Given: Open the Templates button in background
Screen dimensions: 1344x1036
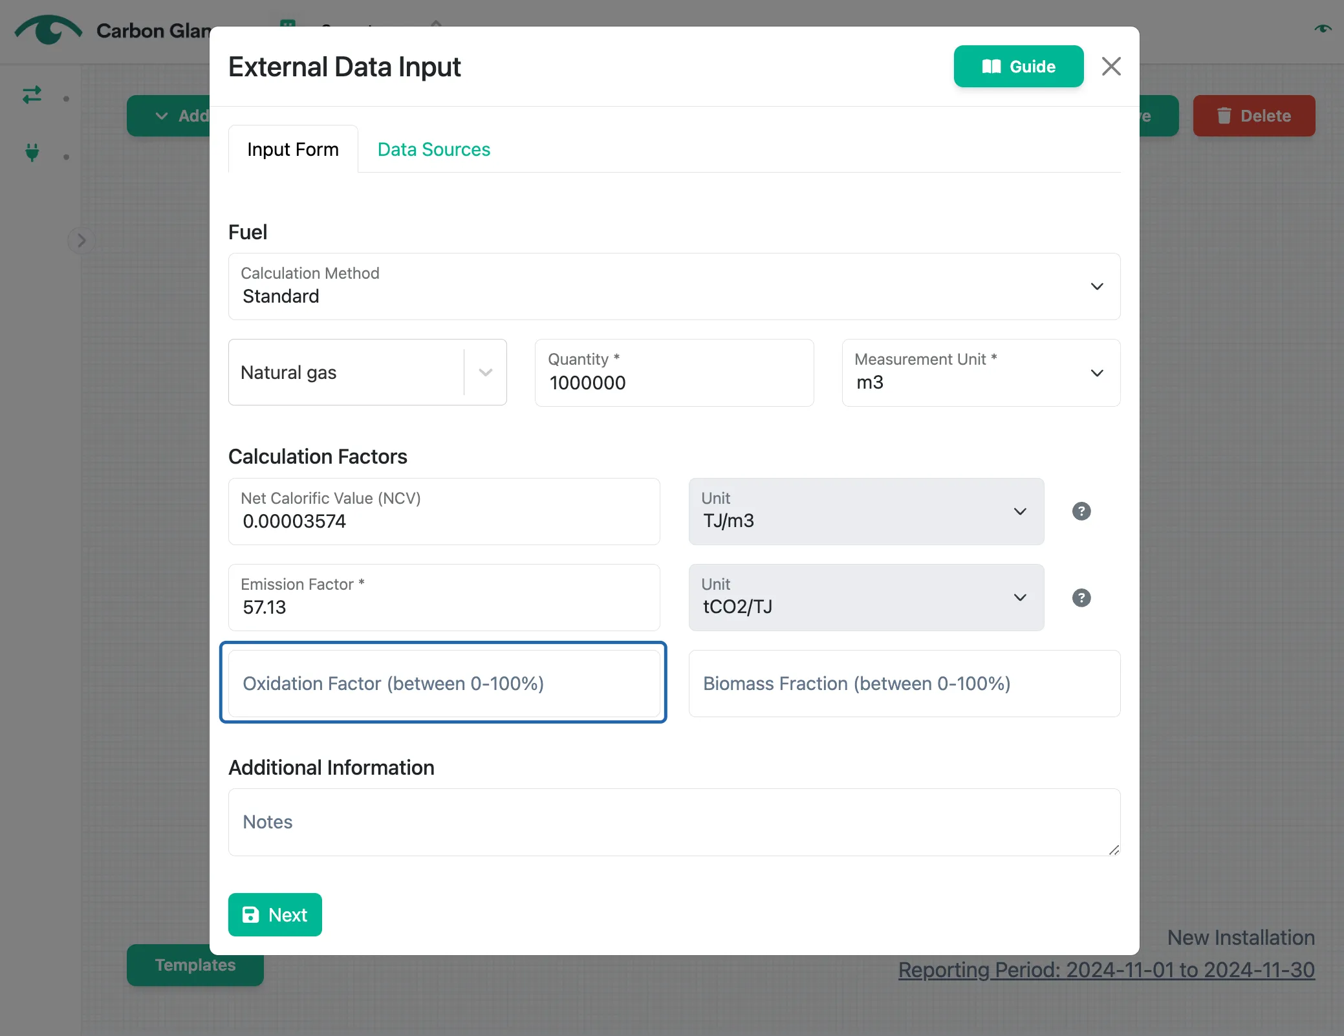Looking at the screenshot, I should pos(195,965).
